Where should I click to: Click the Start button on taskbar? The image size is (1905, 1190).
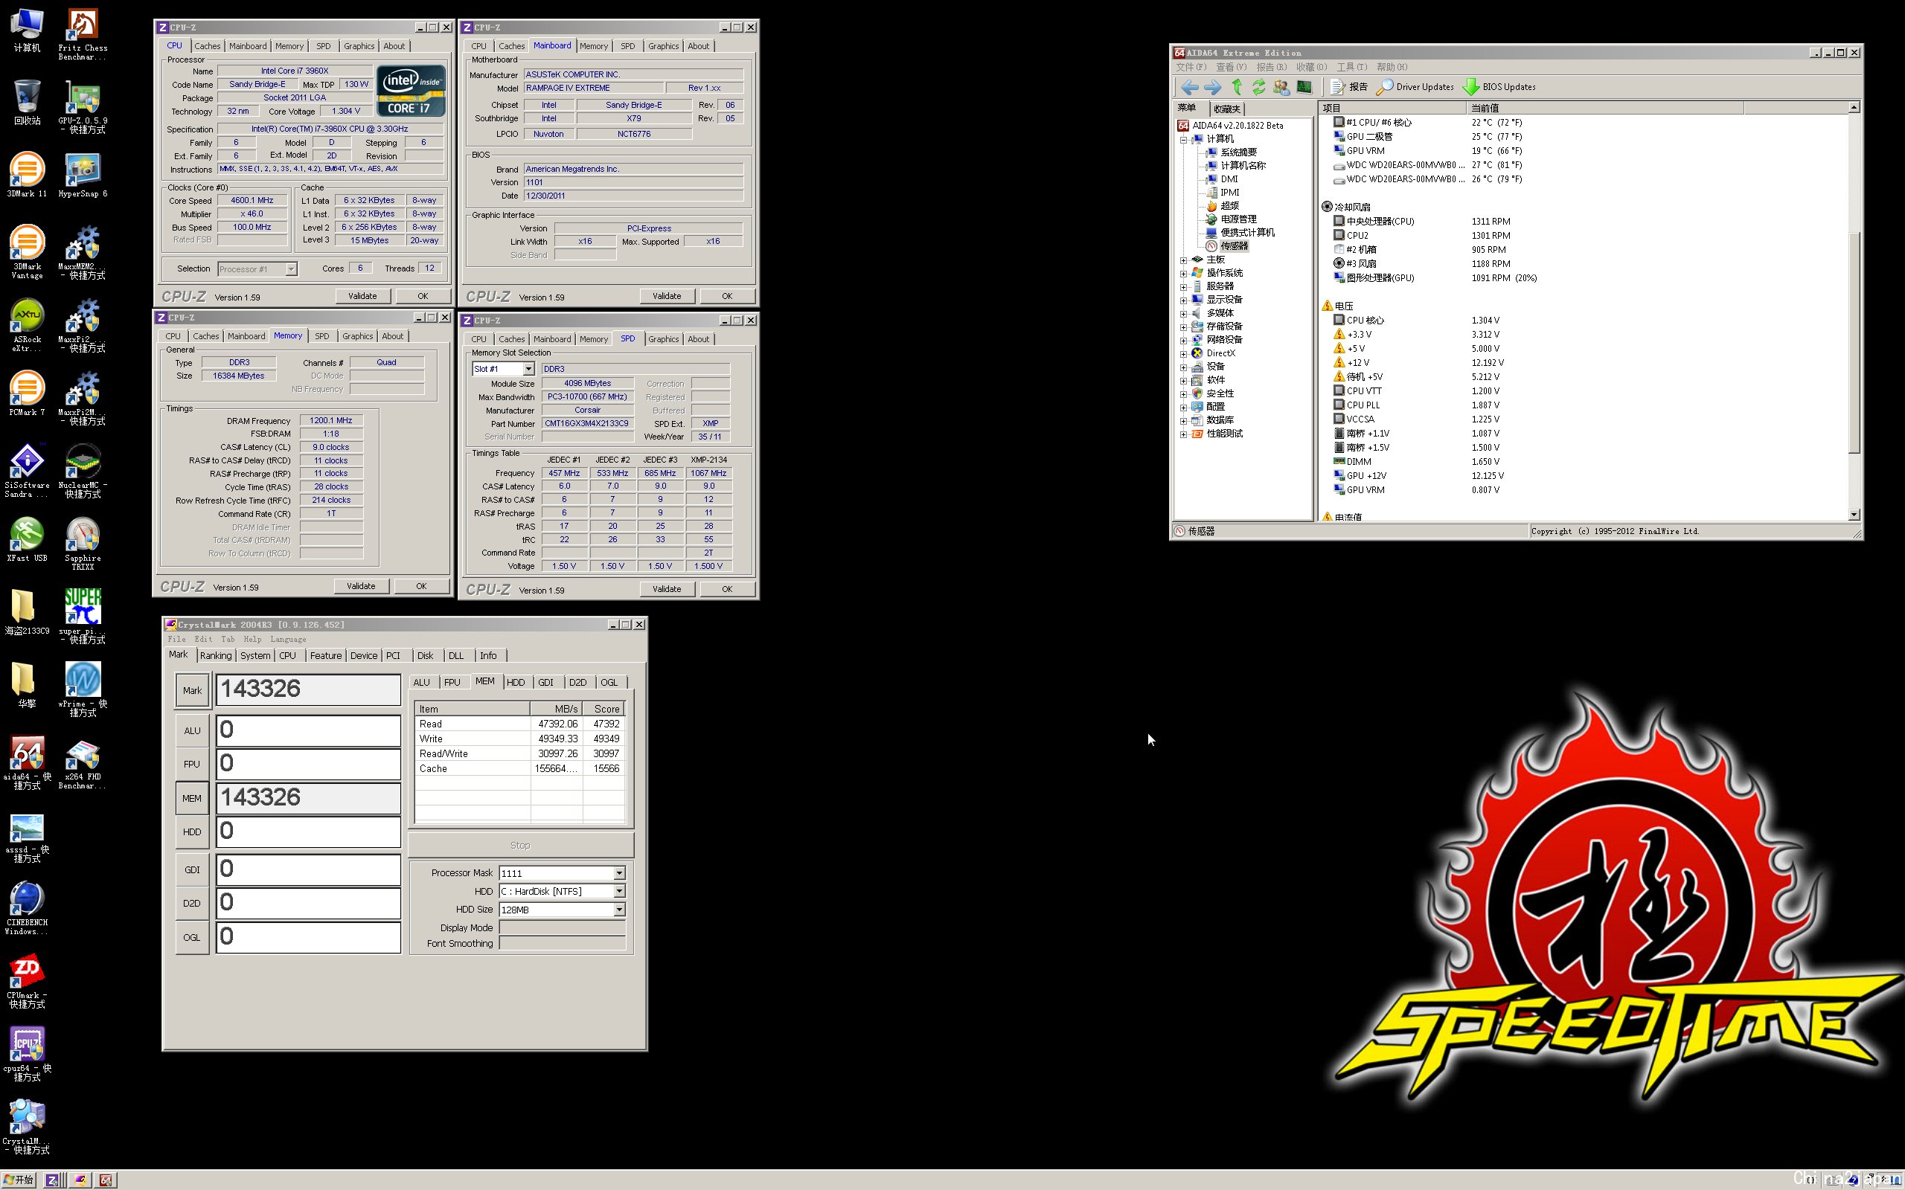(x=19, y=1180)
